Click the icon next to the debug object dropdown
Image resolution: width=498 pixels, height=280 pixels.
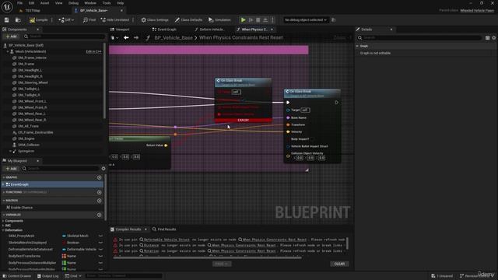(x=334, y=20)
